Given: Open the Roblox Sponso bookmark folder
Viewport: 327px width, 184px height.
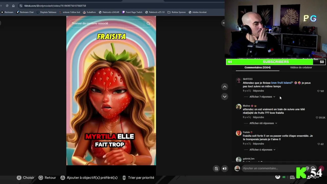Looking at the screenshot, I should pos(177,12).
